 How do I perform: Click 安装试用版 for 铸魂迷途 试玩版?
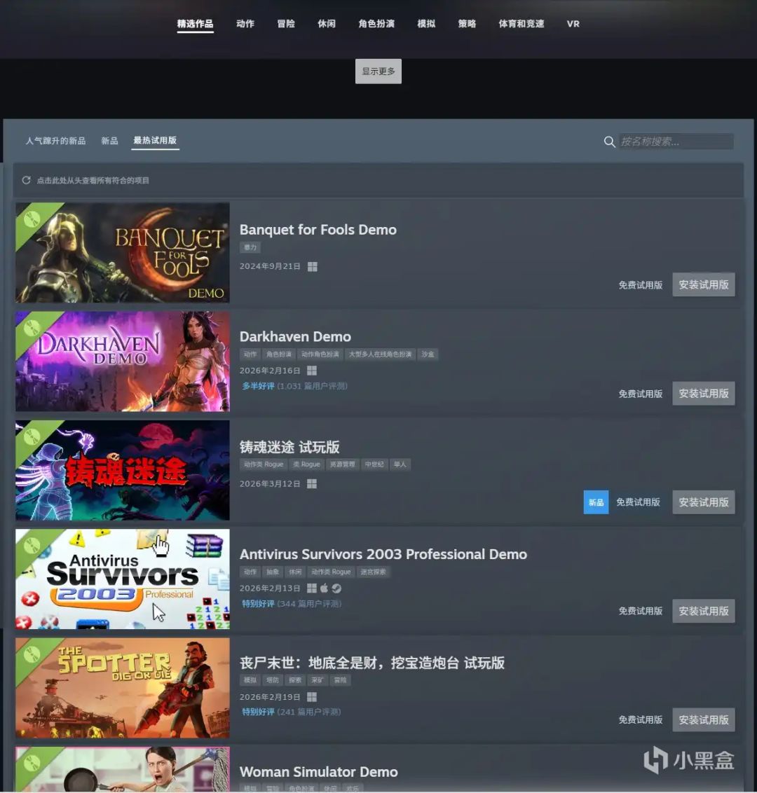703,502
